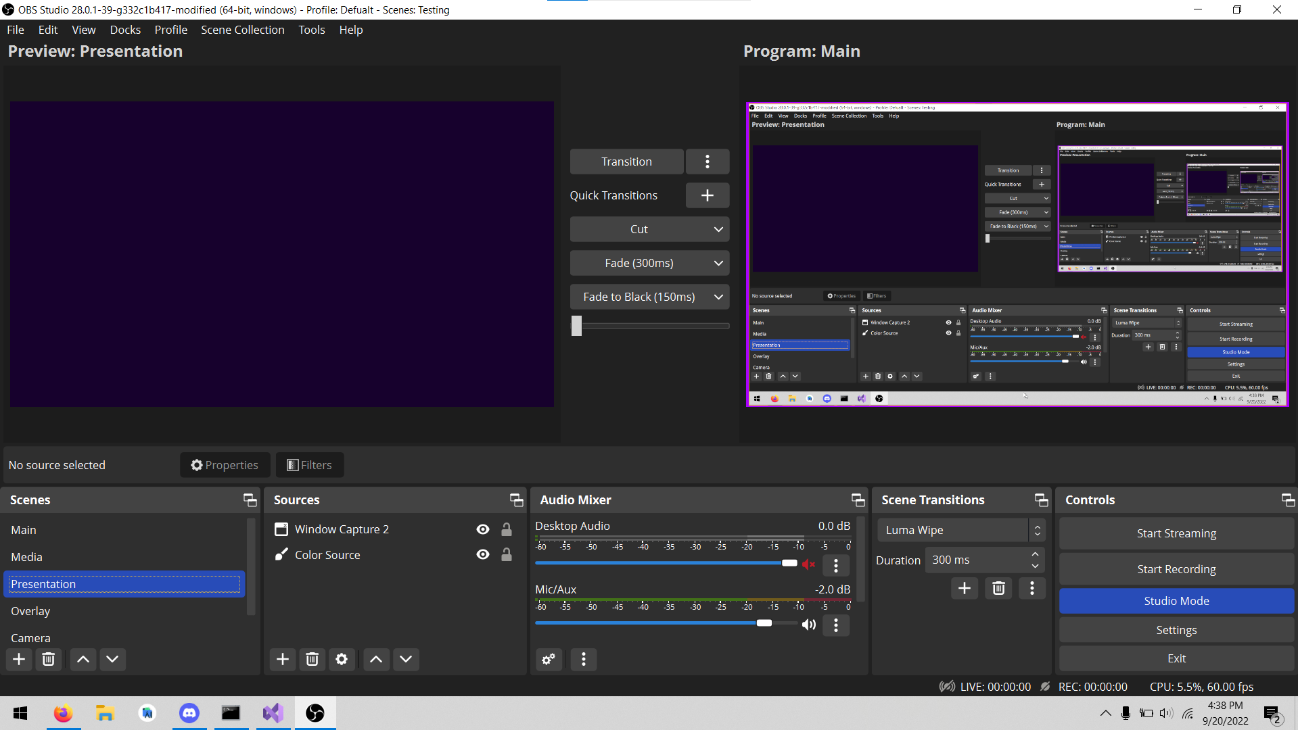Open File Explorer from the taskbar

point(106,713)
